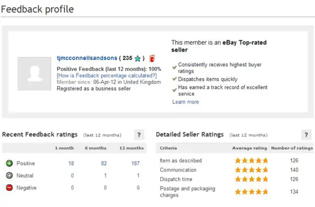Click the Average rating column header
The image size is (315, 207).
pyautogui.click(x=248, y=148)
